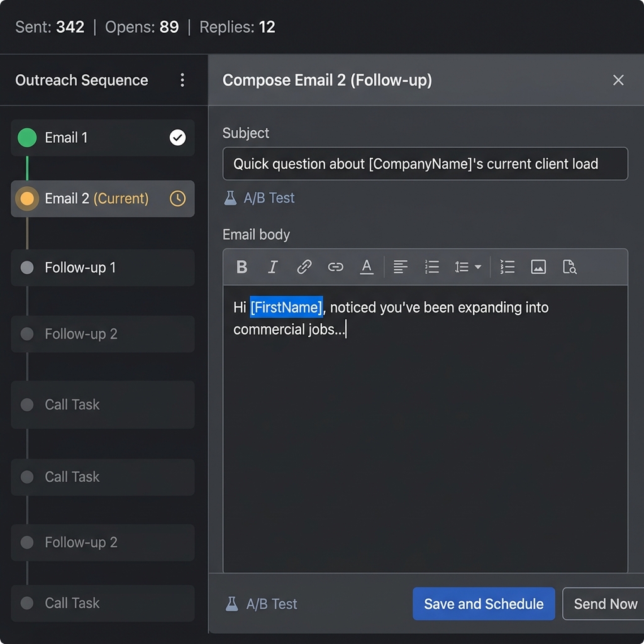The height and width of the screenshot is (644, 644).
Task: Attach a file with paperclip icon
Action: [304, 267]
